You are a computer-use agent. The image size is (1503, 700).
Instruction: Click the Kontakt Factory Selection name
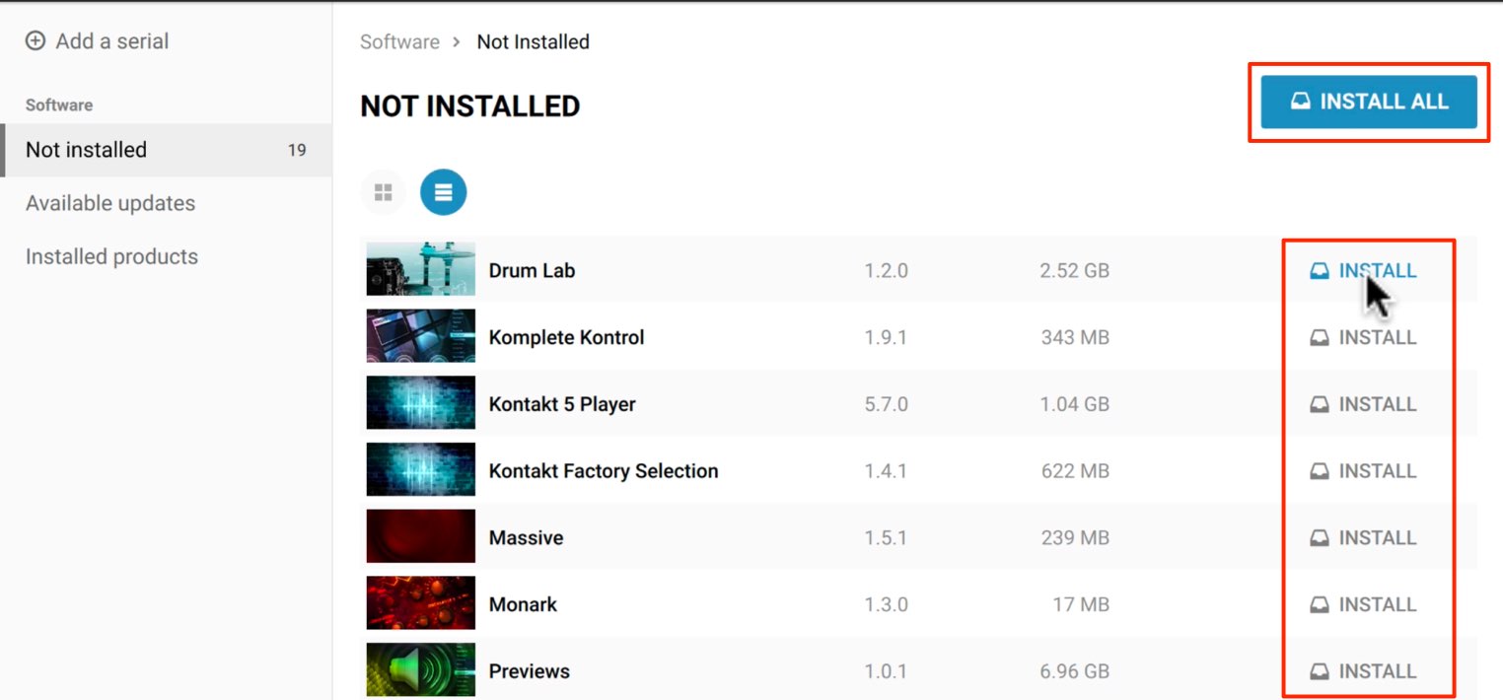(x=604, y=471)
